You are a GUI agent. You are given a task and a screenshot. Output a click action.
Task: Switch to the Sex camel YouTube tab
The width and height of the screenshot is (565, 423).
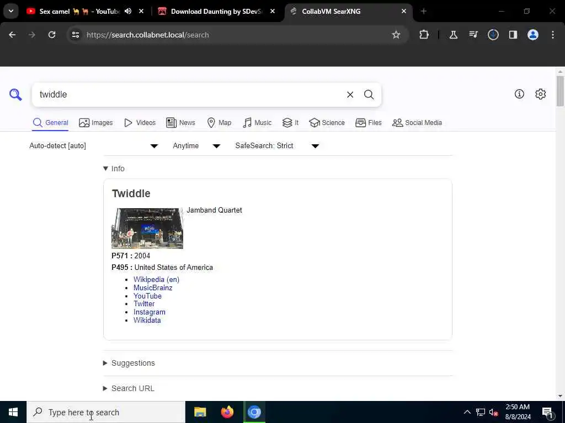pos(78,11)
